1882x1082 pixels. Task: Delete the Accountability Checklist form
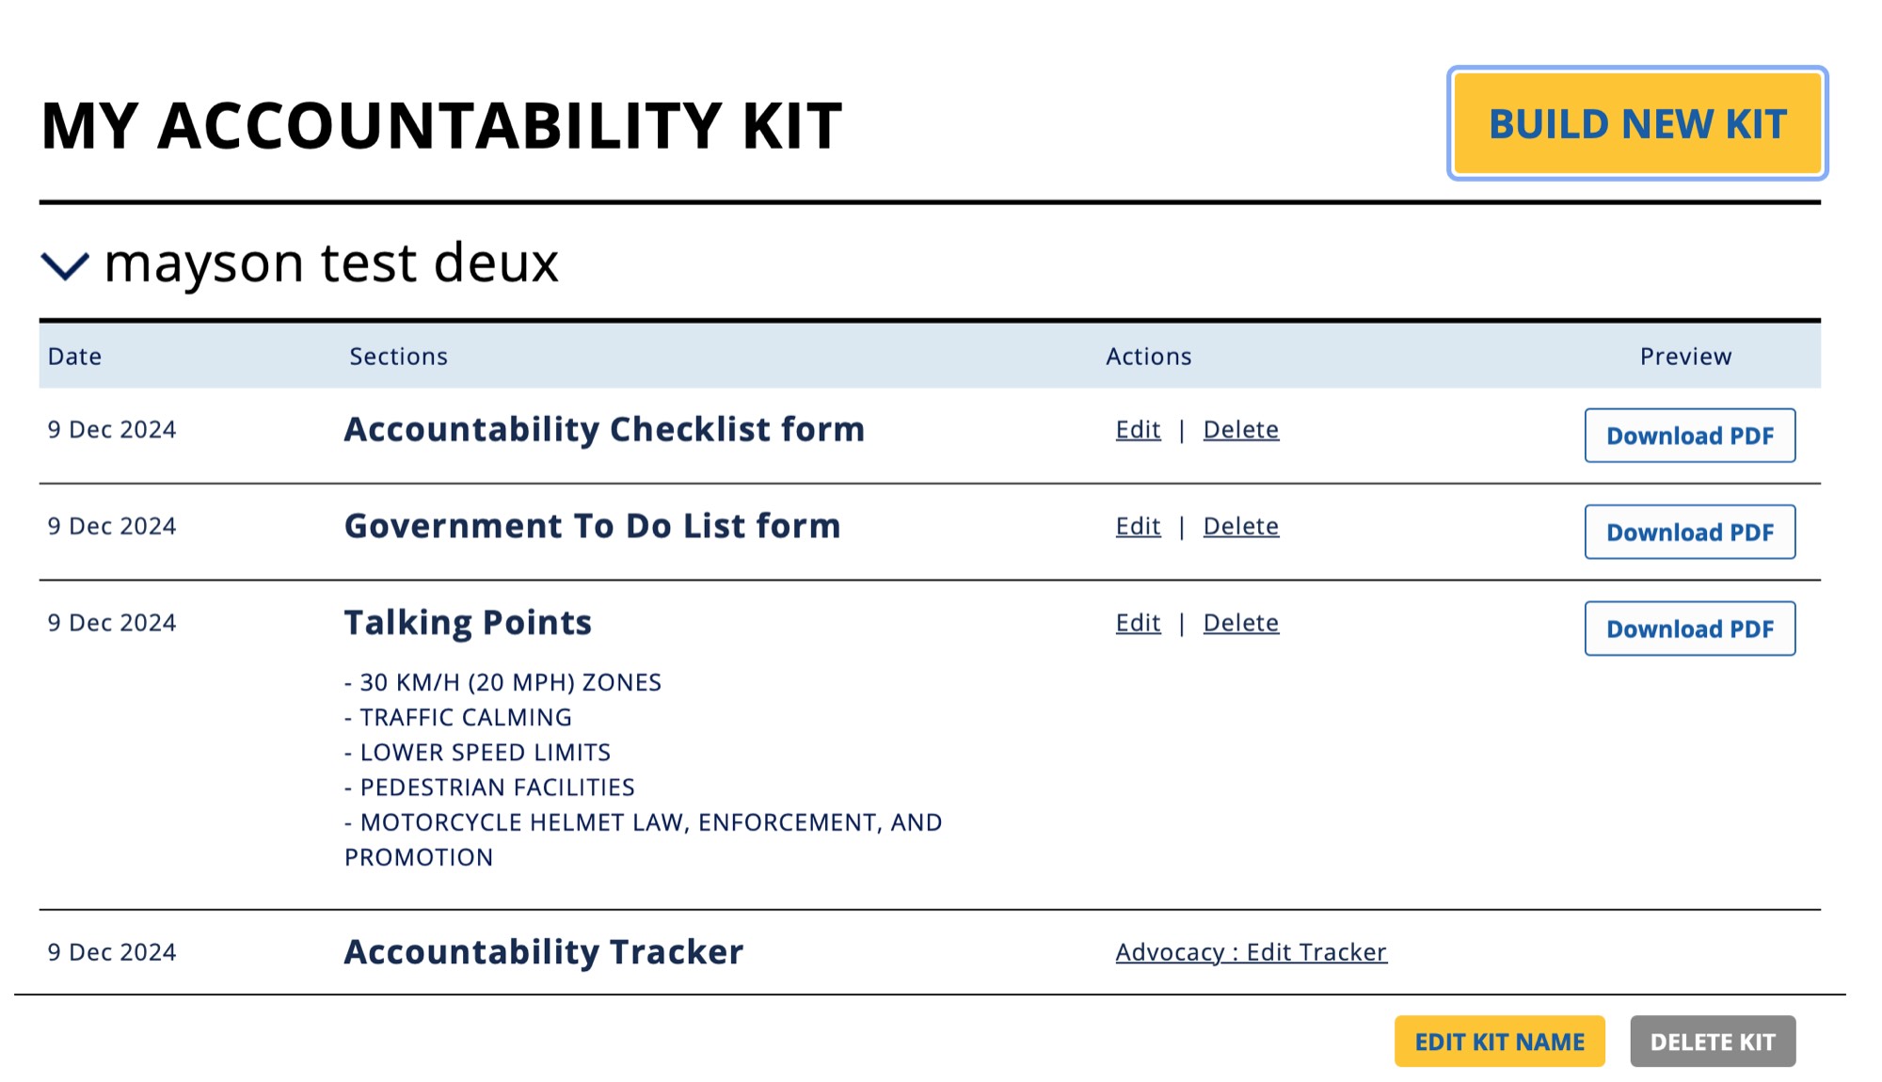(x=1240, y=430)
